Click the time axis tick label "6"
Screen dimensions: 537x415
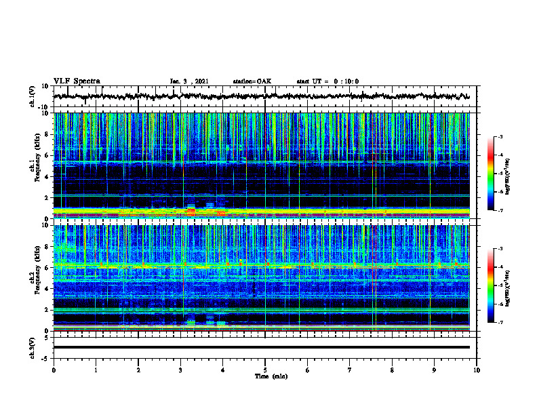click(308, 370)
